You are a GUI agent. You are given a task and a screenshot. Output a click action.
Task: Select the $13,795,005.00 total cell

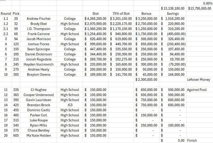[200, 8]
